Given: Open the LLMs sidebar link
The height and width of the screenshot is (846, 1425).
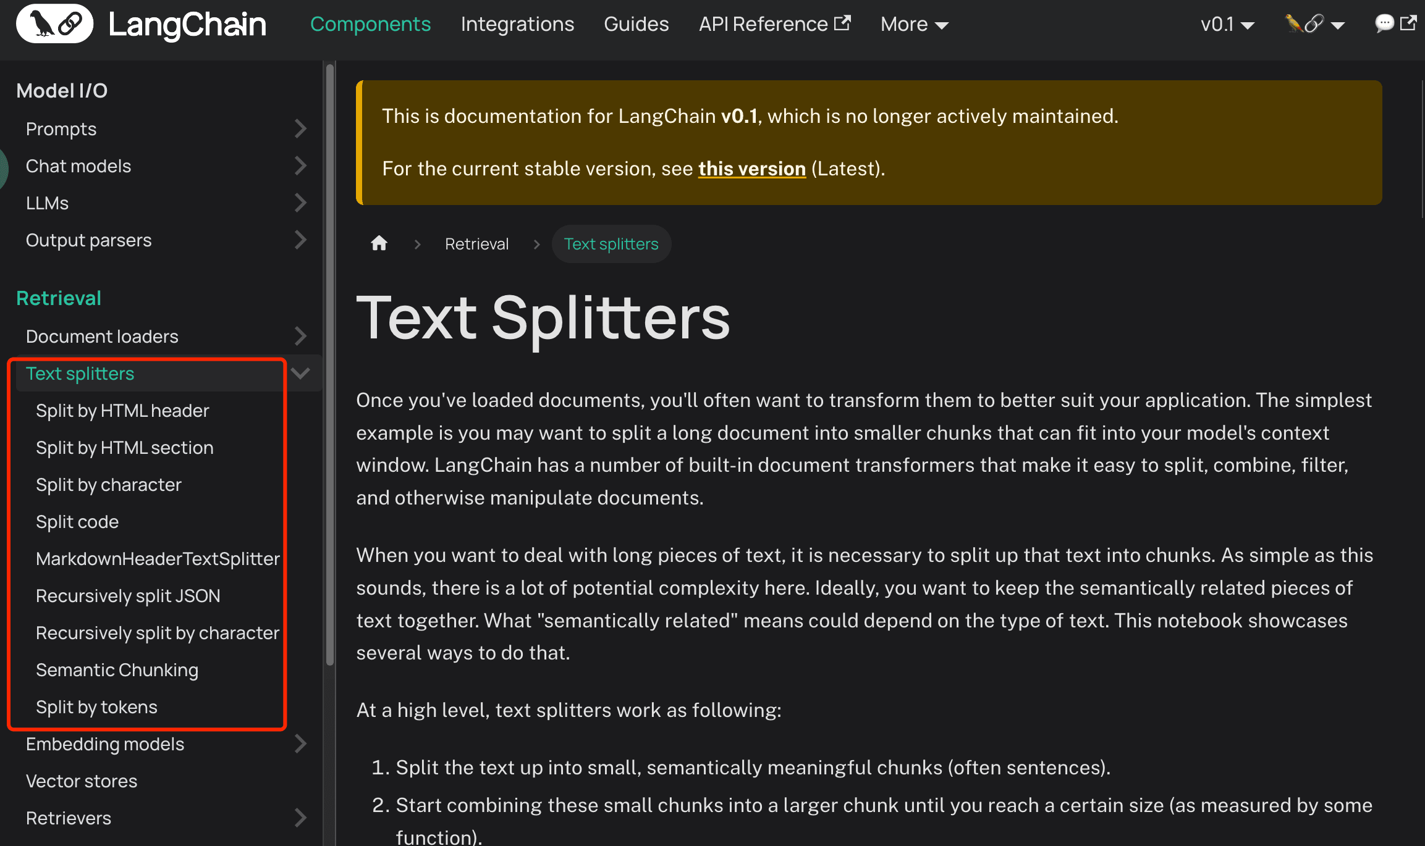Looking at the screenshot, I should point(47,203).
